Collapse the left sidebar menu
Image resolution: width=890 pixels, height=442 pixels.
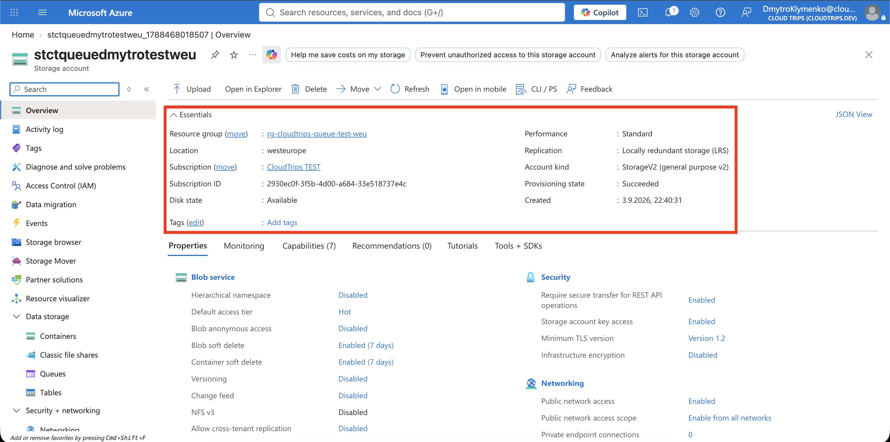(x=147, y=89)
